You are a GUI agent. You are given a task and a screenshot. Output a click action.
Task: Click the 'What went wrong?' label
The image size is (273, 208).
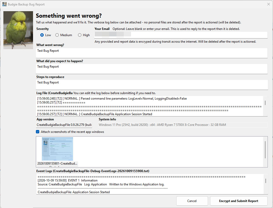click(x=50, y=45)
